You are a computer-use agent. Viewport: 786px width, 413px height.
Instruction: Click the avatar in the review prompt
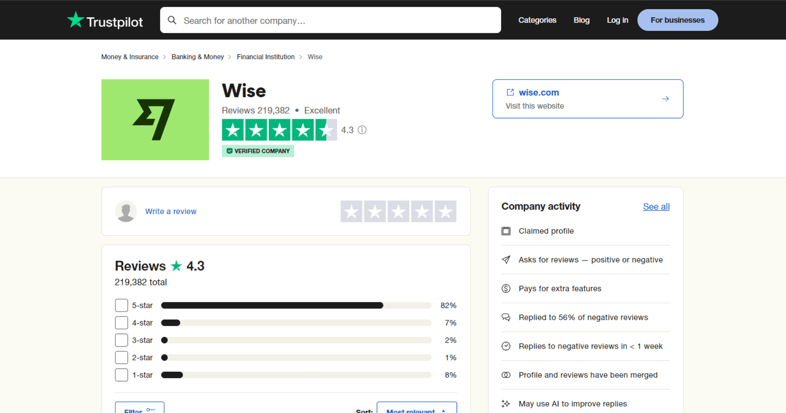(x=126, y=211)
